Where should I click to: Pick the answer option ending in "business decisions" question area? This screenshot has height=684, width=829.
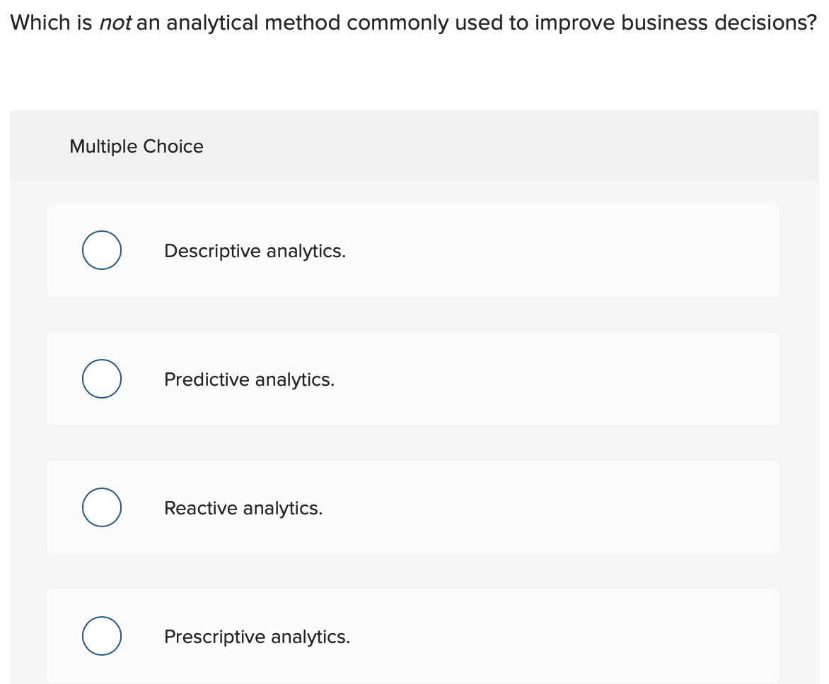pos(414,22)
